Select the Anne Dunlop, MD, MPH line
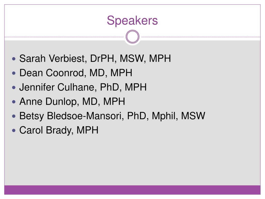The width and height of the screenshot is (265, 199). (72, 102)
